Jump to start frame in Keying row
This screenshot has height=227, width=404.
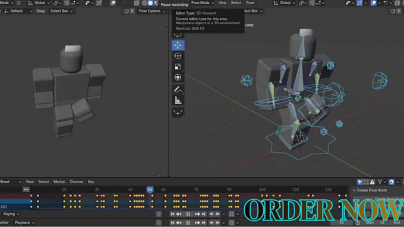click(172, 214)
